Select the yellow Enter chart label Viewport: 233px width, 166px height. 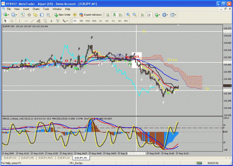(172, 60)
